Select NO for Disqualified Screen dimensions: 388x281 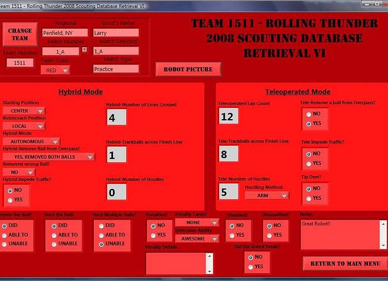tap(269, 226)
